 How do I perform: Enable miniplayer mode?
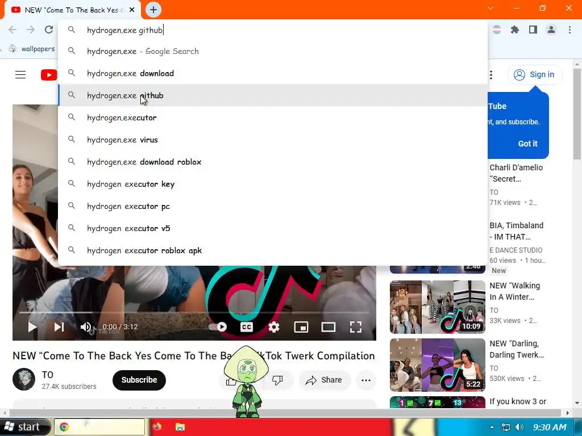click(x=301, y=326)
